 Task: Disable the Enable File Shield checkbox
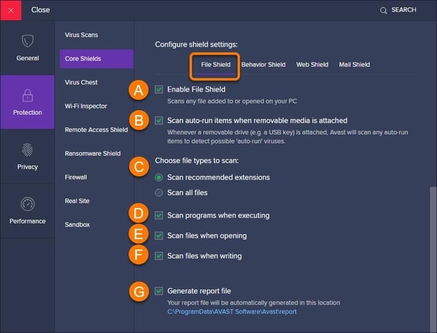click(x=160, y=89)
